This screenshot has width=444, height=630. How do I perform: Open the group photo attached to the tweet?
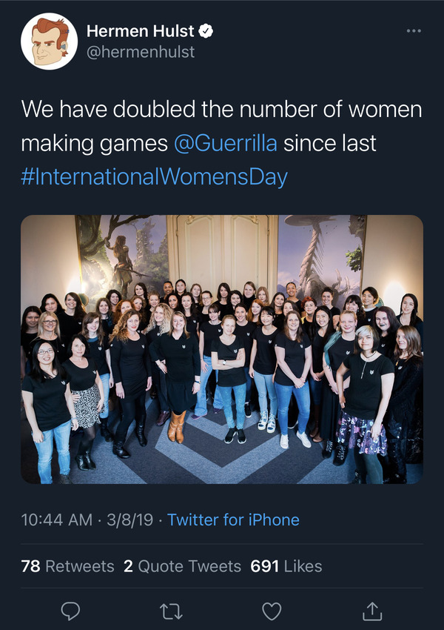[222, 349]
